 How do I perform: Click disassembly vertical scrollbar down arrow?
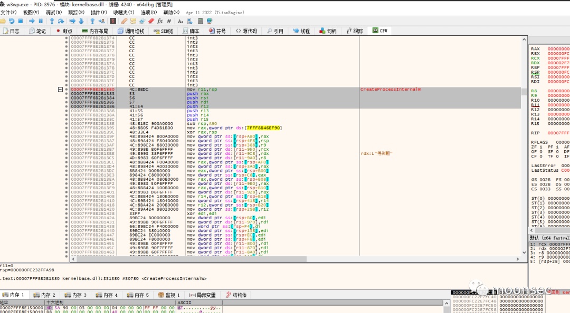tap(524, 253)
